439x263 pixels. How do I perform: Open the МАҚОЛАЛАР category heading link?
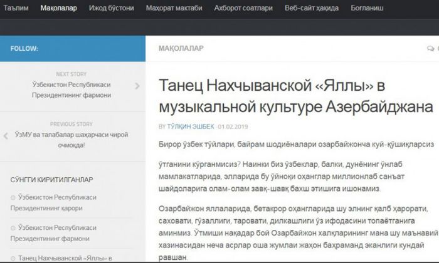[x=181, y=48]
